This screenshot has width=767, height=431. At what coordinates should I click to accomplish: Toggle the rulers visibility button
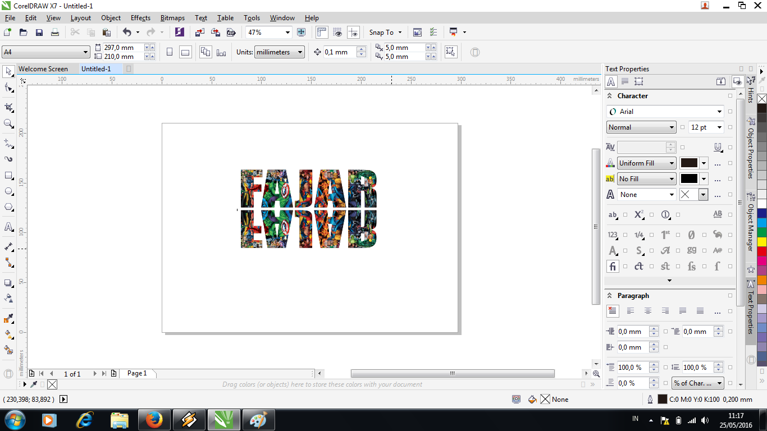coord(322,32)
